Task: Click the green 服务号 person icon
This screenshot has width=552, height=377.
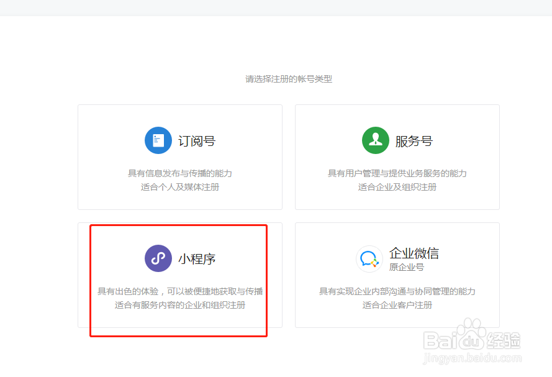Action: (x=375, y=140)
